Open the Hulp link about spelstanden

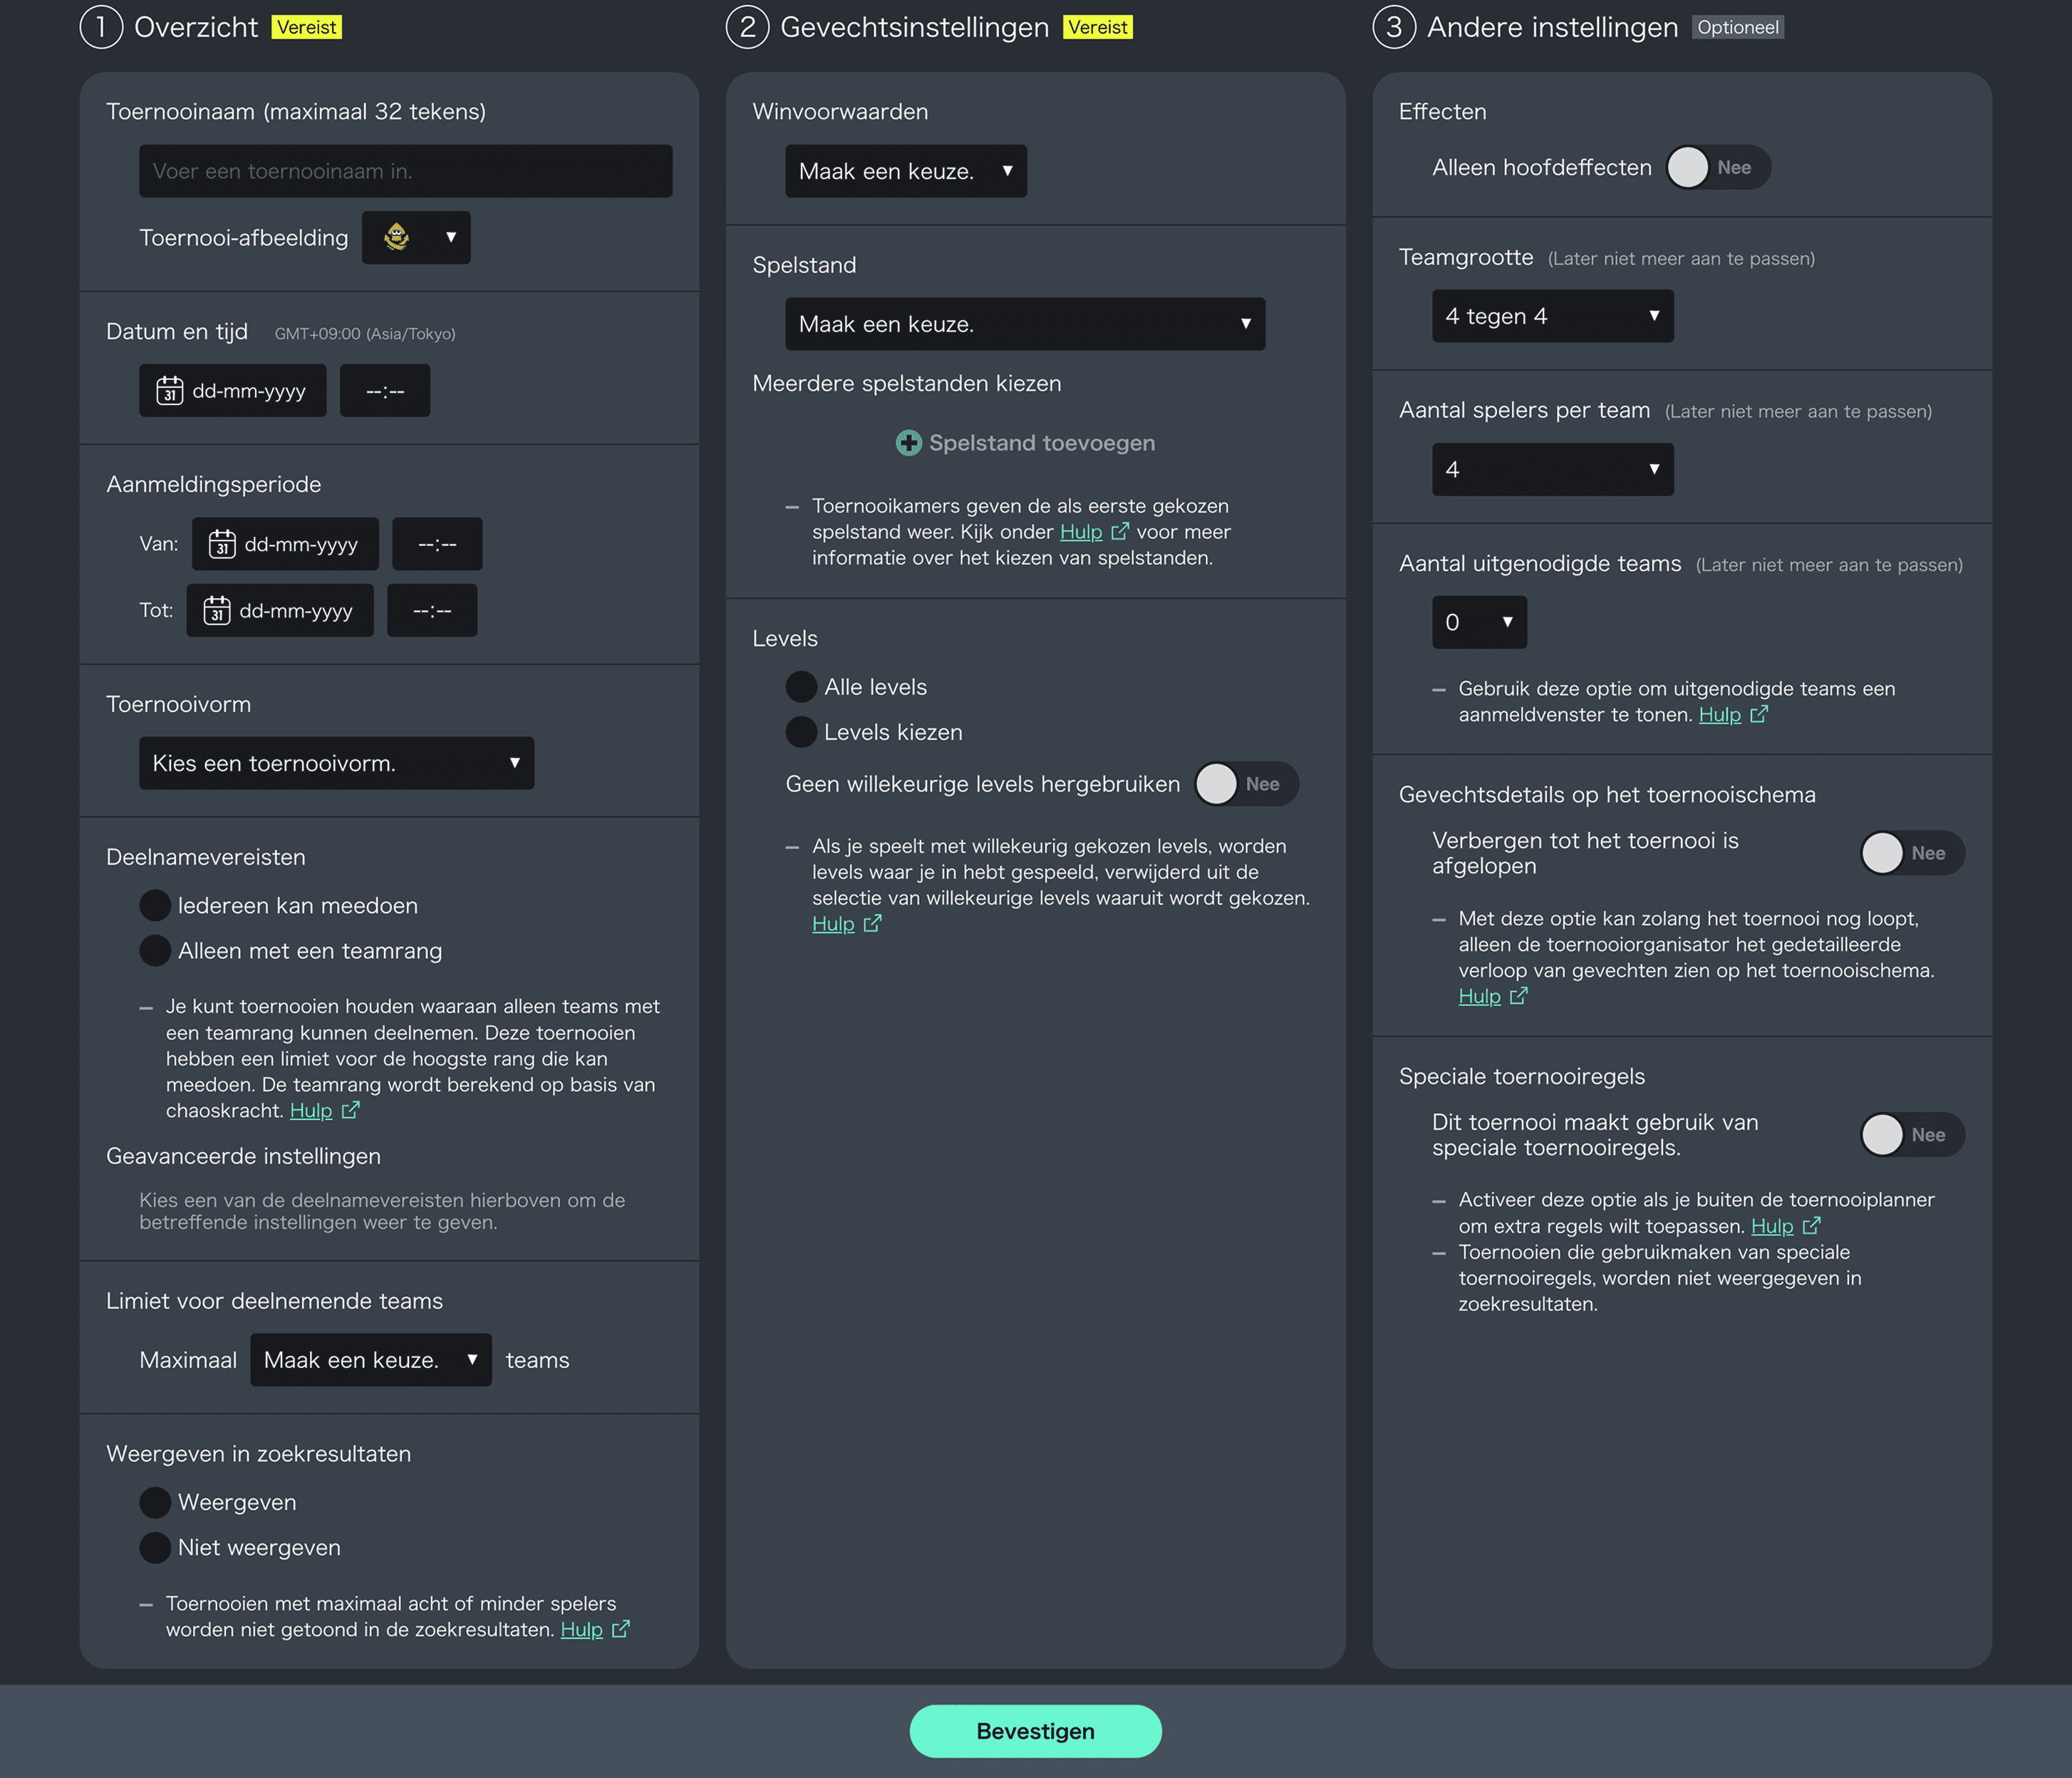[1080, 531]
